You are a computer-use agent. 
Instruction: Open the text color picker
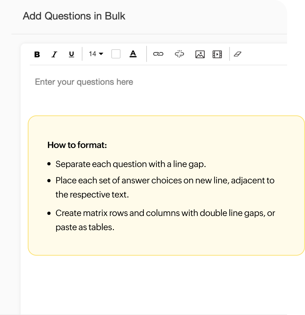pyautogui.click(x=133, y=54)
